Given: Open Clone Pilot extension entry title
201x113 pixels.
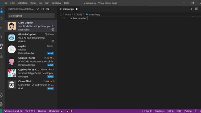Looking at the screenshot, I should pyautogui.click(x=24, y=81).
